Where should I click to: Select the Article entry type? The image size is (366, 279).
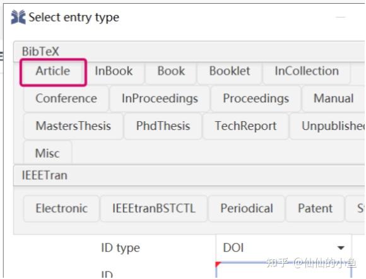(x=53, y=71)
